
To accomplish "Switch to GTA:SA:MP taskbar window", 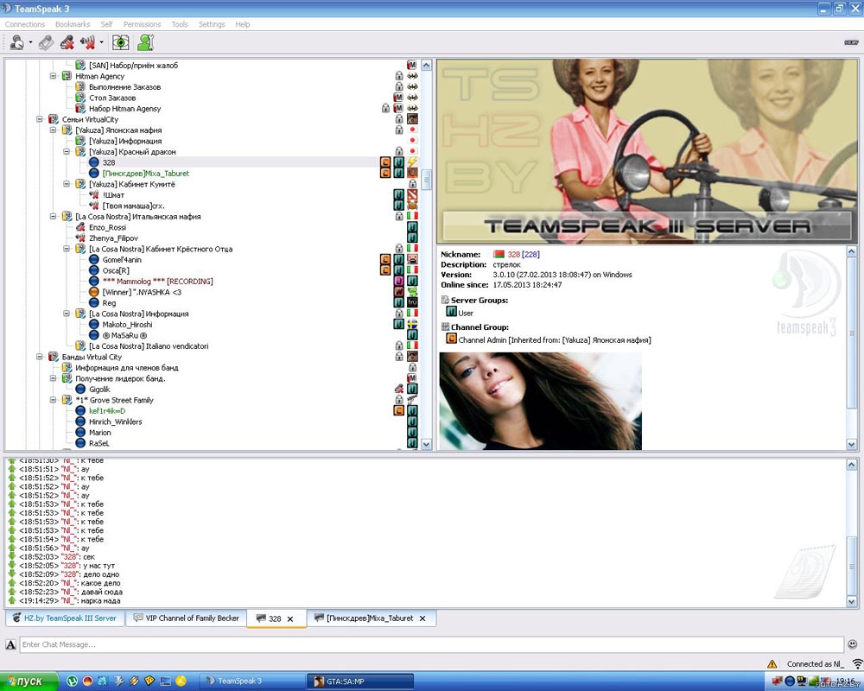I will pyautogui.click(x=359, y=681).
